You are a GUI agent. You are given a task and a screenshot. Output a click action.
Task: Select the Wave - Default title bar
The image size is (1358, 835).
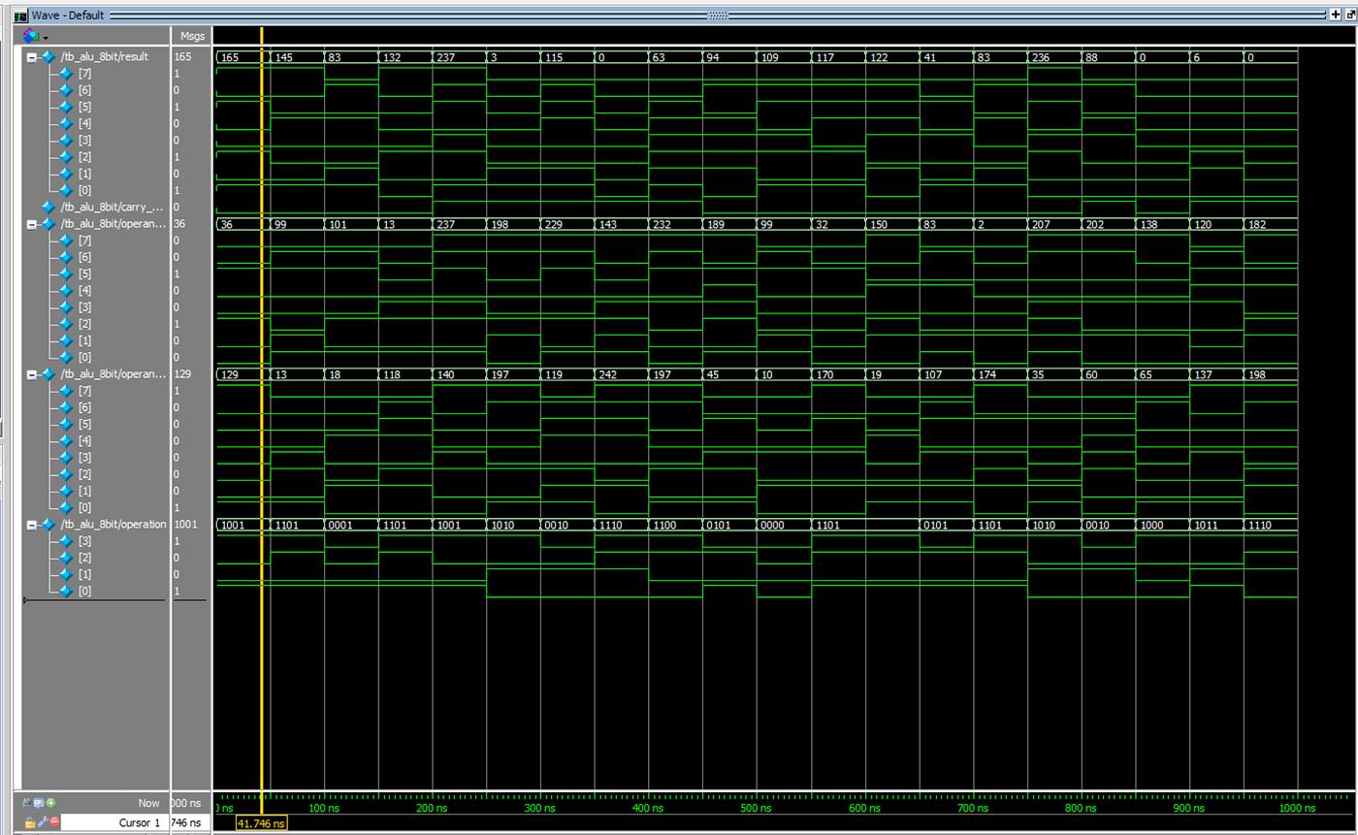68,15
